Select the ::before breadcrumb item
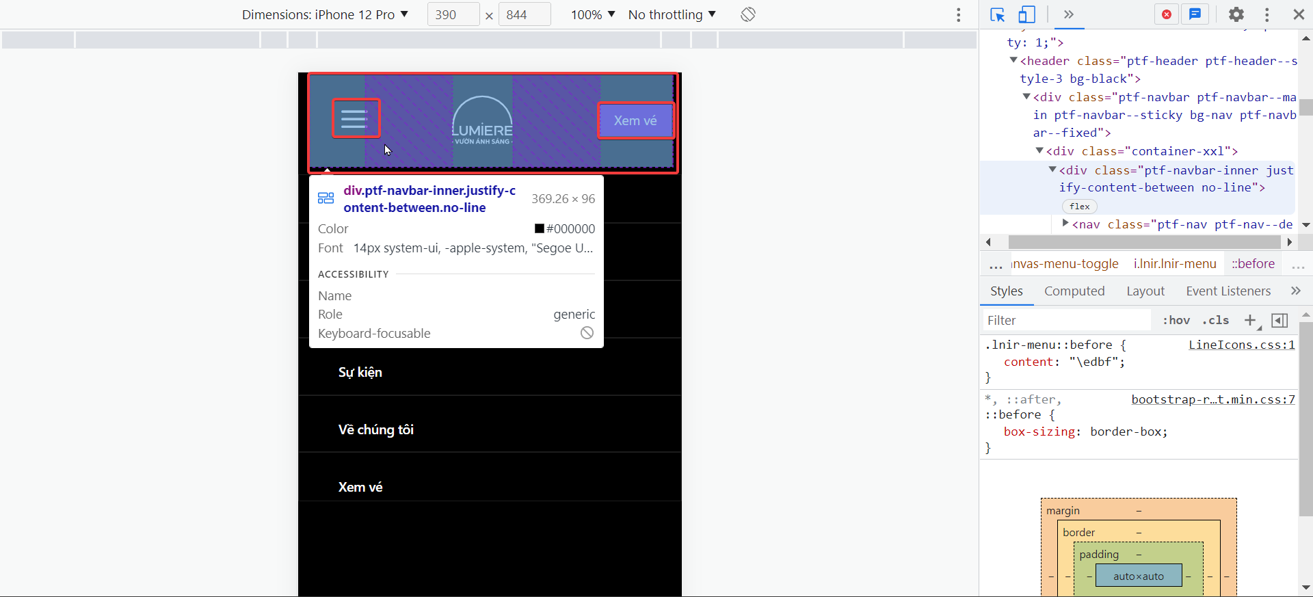Viewport: 1313px width, 597px height. [x=1254, y=264]
